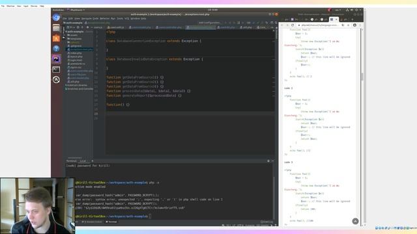Click Search Everywhere magnifier in PhpStorm toolbar

[x=276, y=23]
